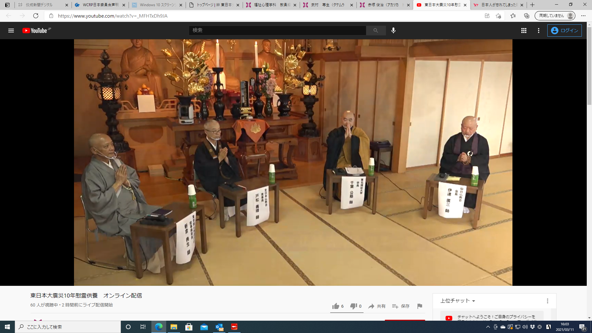Open the YouTube apps grid
The height and width of the screenshot is (333, 592).
[x=524, y=31]
